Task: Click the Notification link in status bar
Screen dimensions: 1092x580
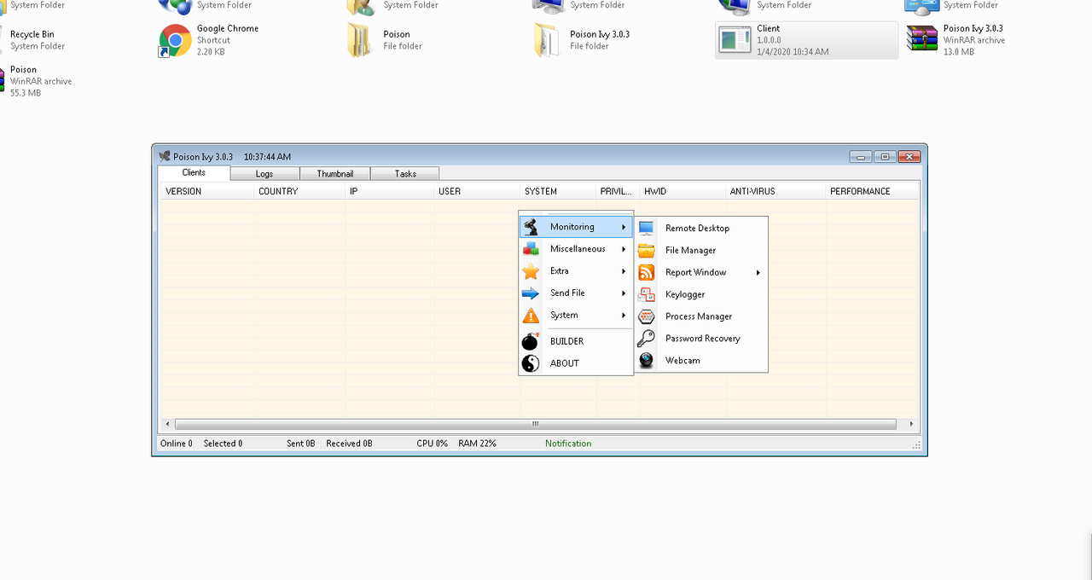Action: coord(568,444)
